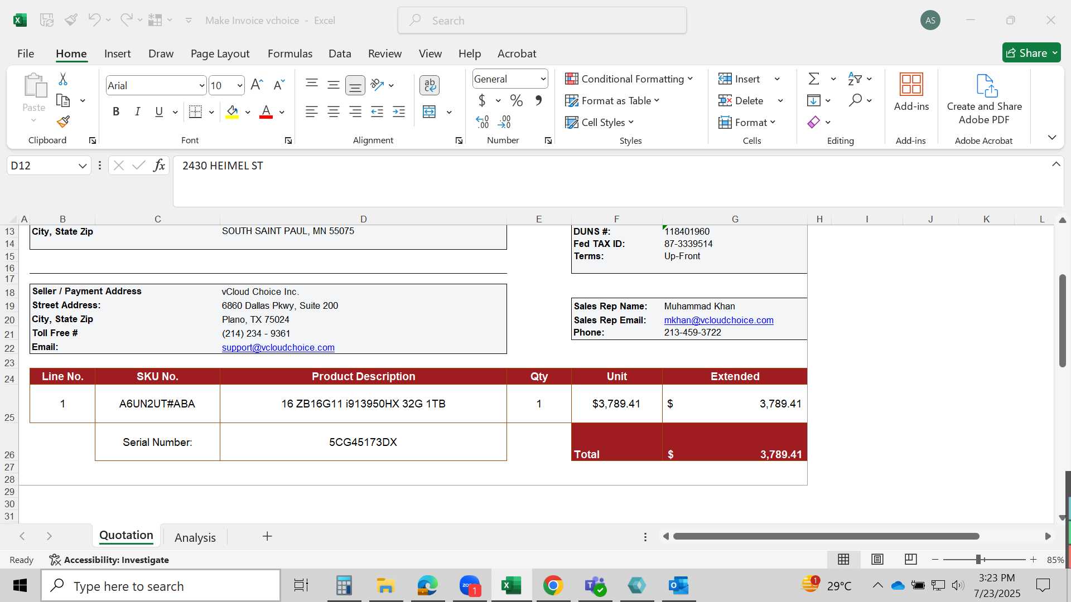
Task: Click the Borders icon
Action: (195, 111)
